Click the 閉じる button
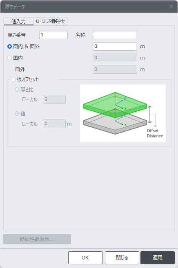The height and width of the screenshot is (268, 178). click(x=122, y=258)
